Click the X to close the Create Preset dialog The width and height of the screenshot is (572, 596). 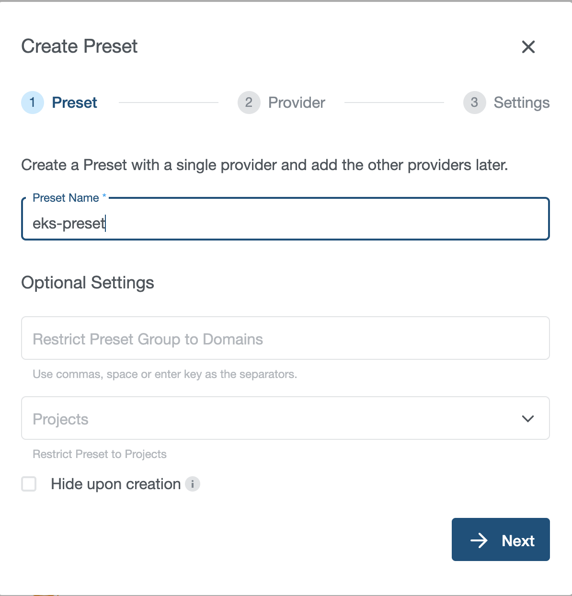point(528,47)
